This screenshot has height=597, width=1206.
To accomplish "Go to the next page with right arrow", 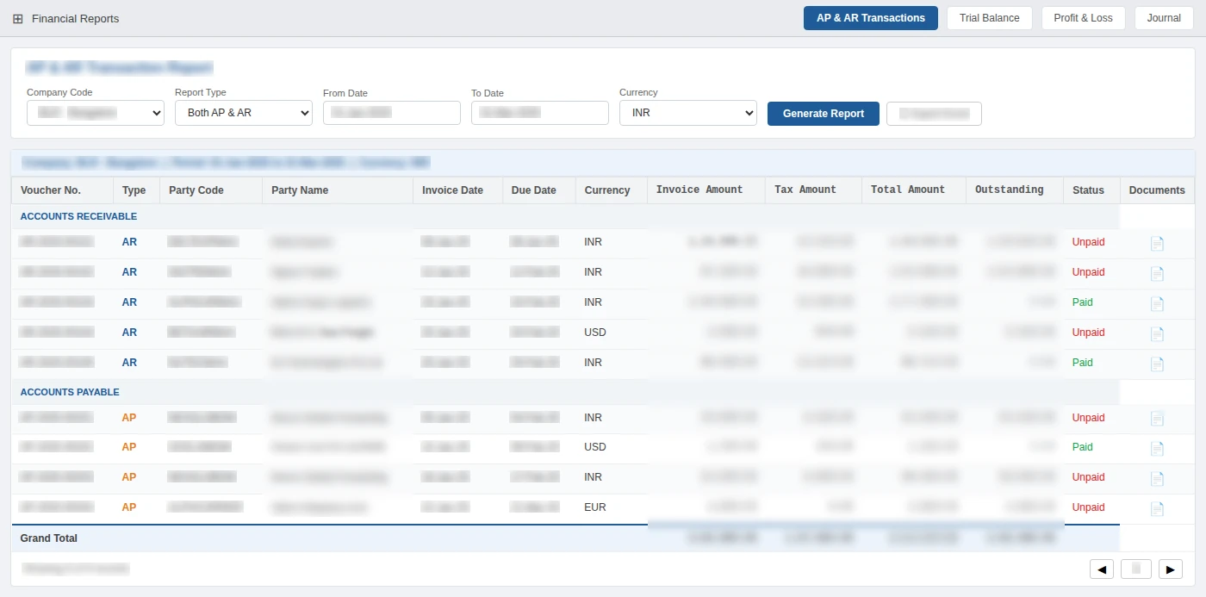I will click(1171, 569).
